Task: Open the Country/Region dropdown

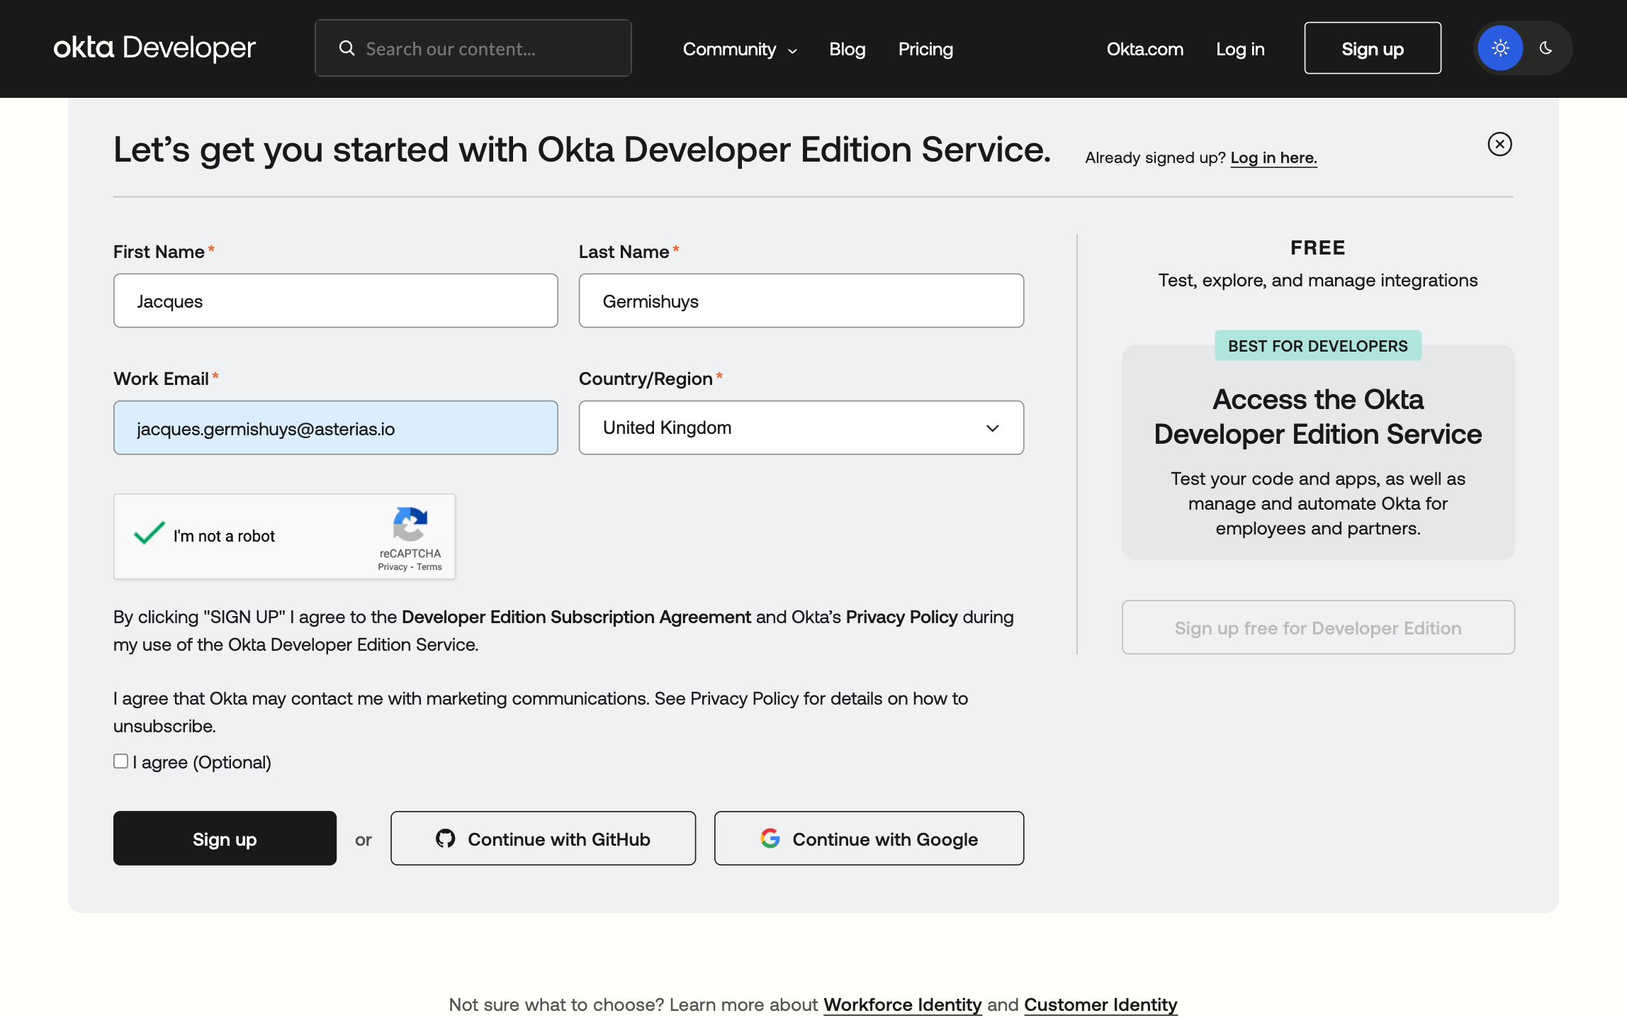Action: tap(801, 427)
